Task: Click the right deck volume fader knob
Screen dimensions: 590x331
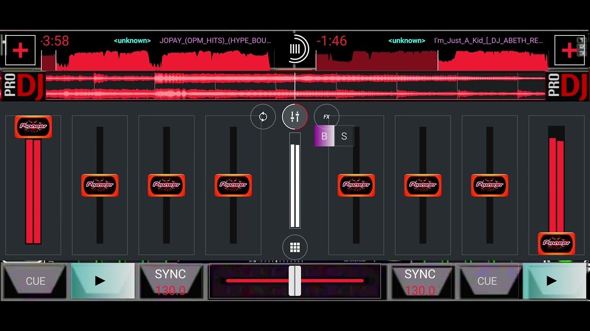Action: 556,243
